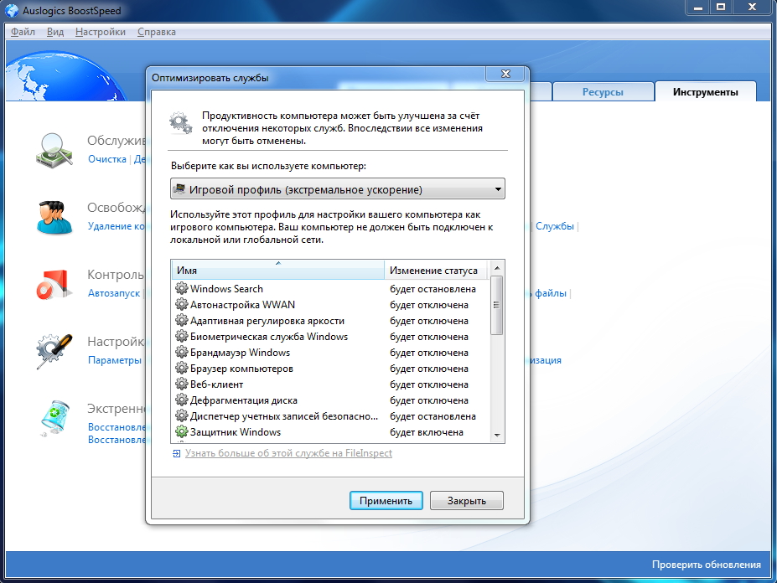Select the Дефрагментация диска row
Screen dimensions: 777x583
(x=330, y=400)
